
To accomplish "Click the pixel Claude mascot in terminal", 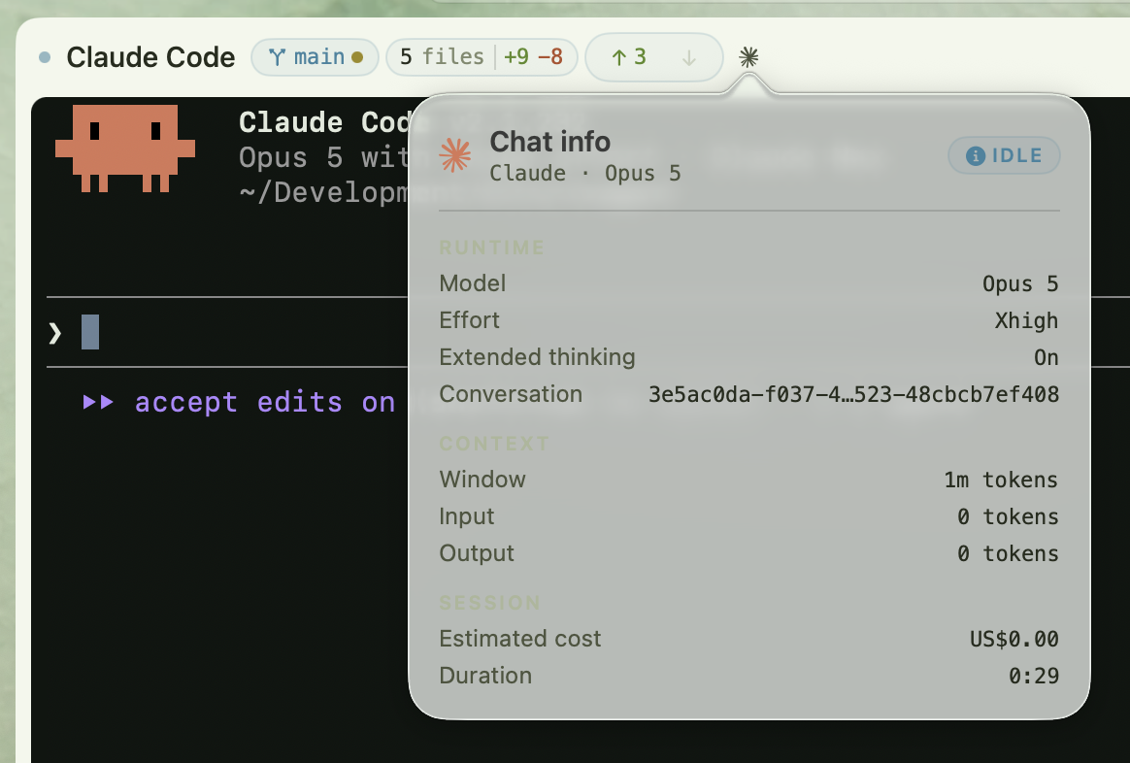I will pos(125,149).
